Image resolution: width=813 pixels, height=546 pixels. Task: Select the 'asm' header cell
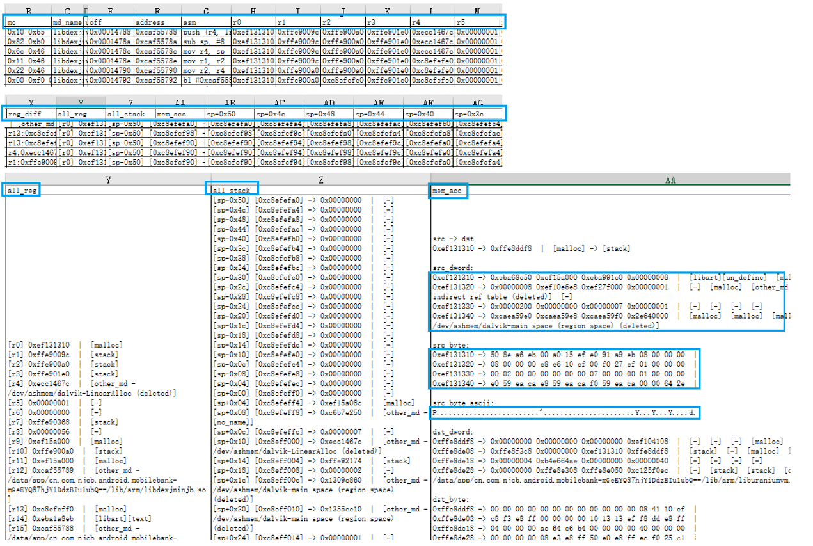[206, 22]
